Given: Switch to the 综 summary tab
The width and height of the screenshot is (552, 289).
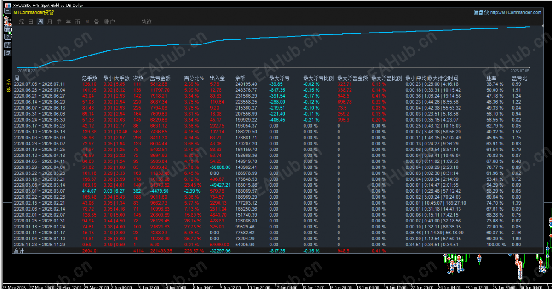Looking at the screenshot, I should pos(22,22).
